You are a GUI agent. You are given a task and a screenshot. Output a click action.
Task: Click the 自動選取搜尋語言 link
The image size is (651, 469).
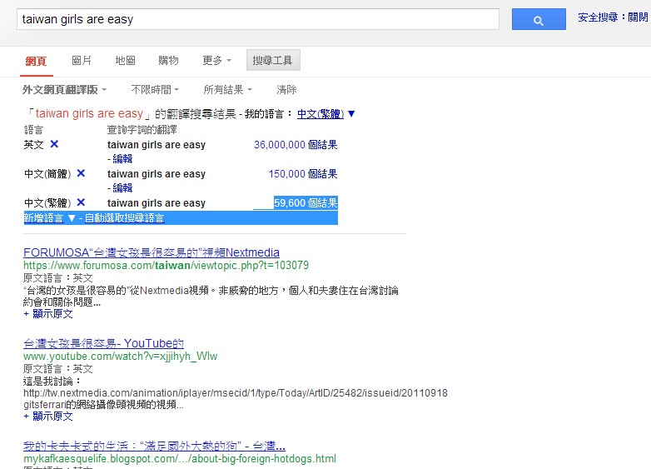[125, 218]
